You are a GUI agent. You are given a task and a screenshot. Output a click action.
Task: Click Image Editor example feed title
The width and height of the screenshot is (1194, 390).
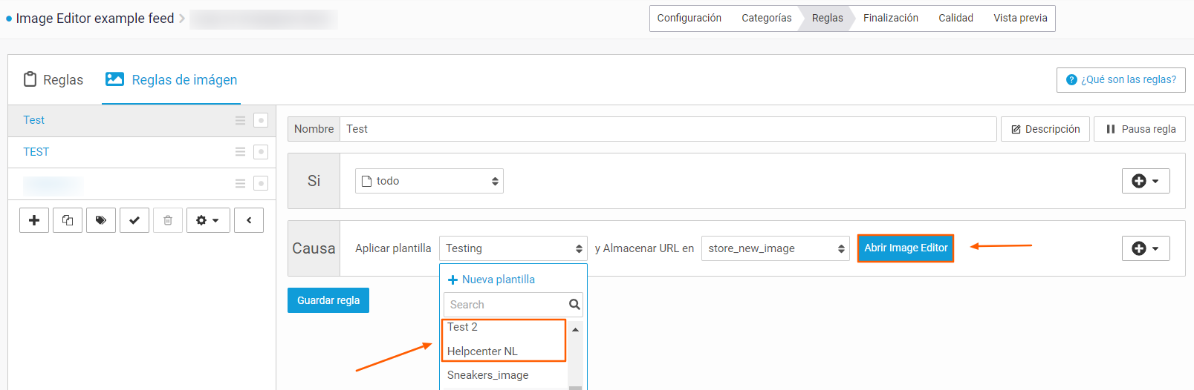pos(95,19)
